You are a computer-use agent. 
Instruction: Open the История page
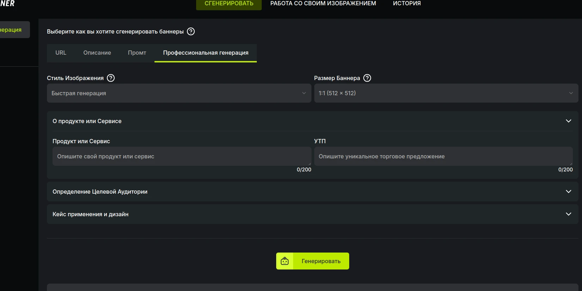coord(407,4)
